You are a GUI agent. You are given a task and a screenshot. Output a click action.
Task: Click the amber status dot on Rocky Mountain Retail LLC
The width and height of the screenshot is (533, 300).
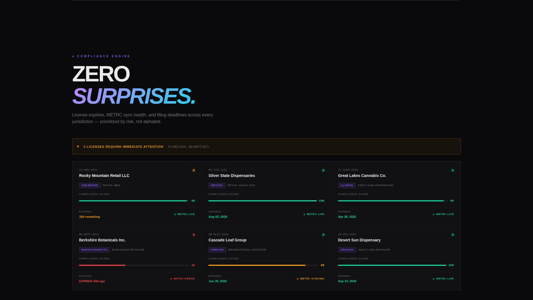click(193, 170)
